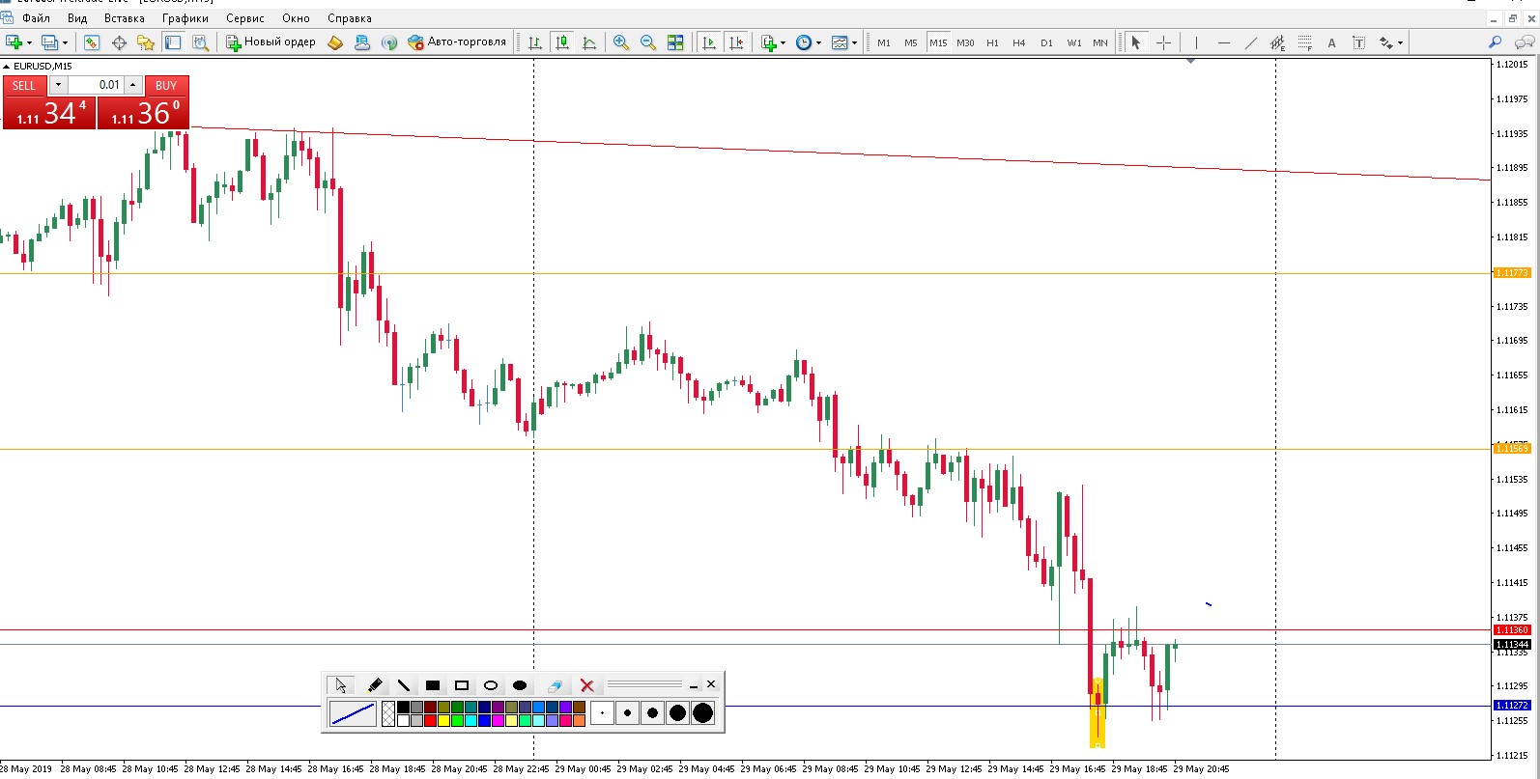Click the lot volume input field
This screenshot has width=1540, height=779.
pos(96,85)
